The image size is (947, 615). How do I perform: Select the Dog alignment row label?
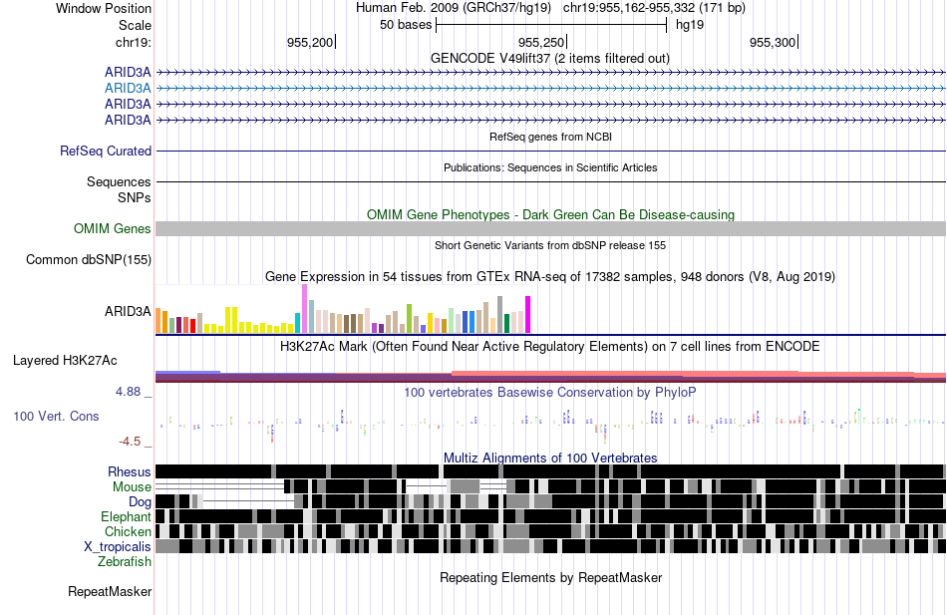pos(141,502)
